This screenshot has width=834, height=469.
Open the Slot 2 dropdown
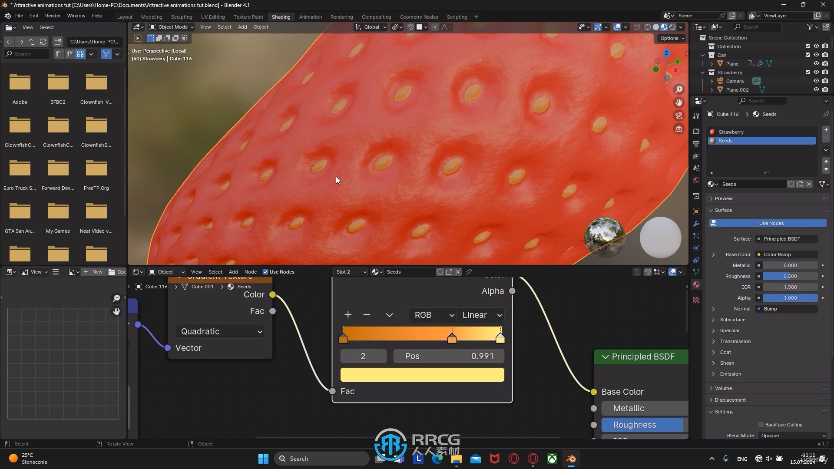(351, 272)
